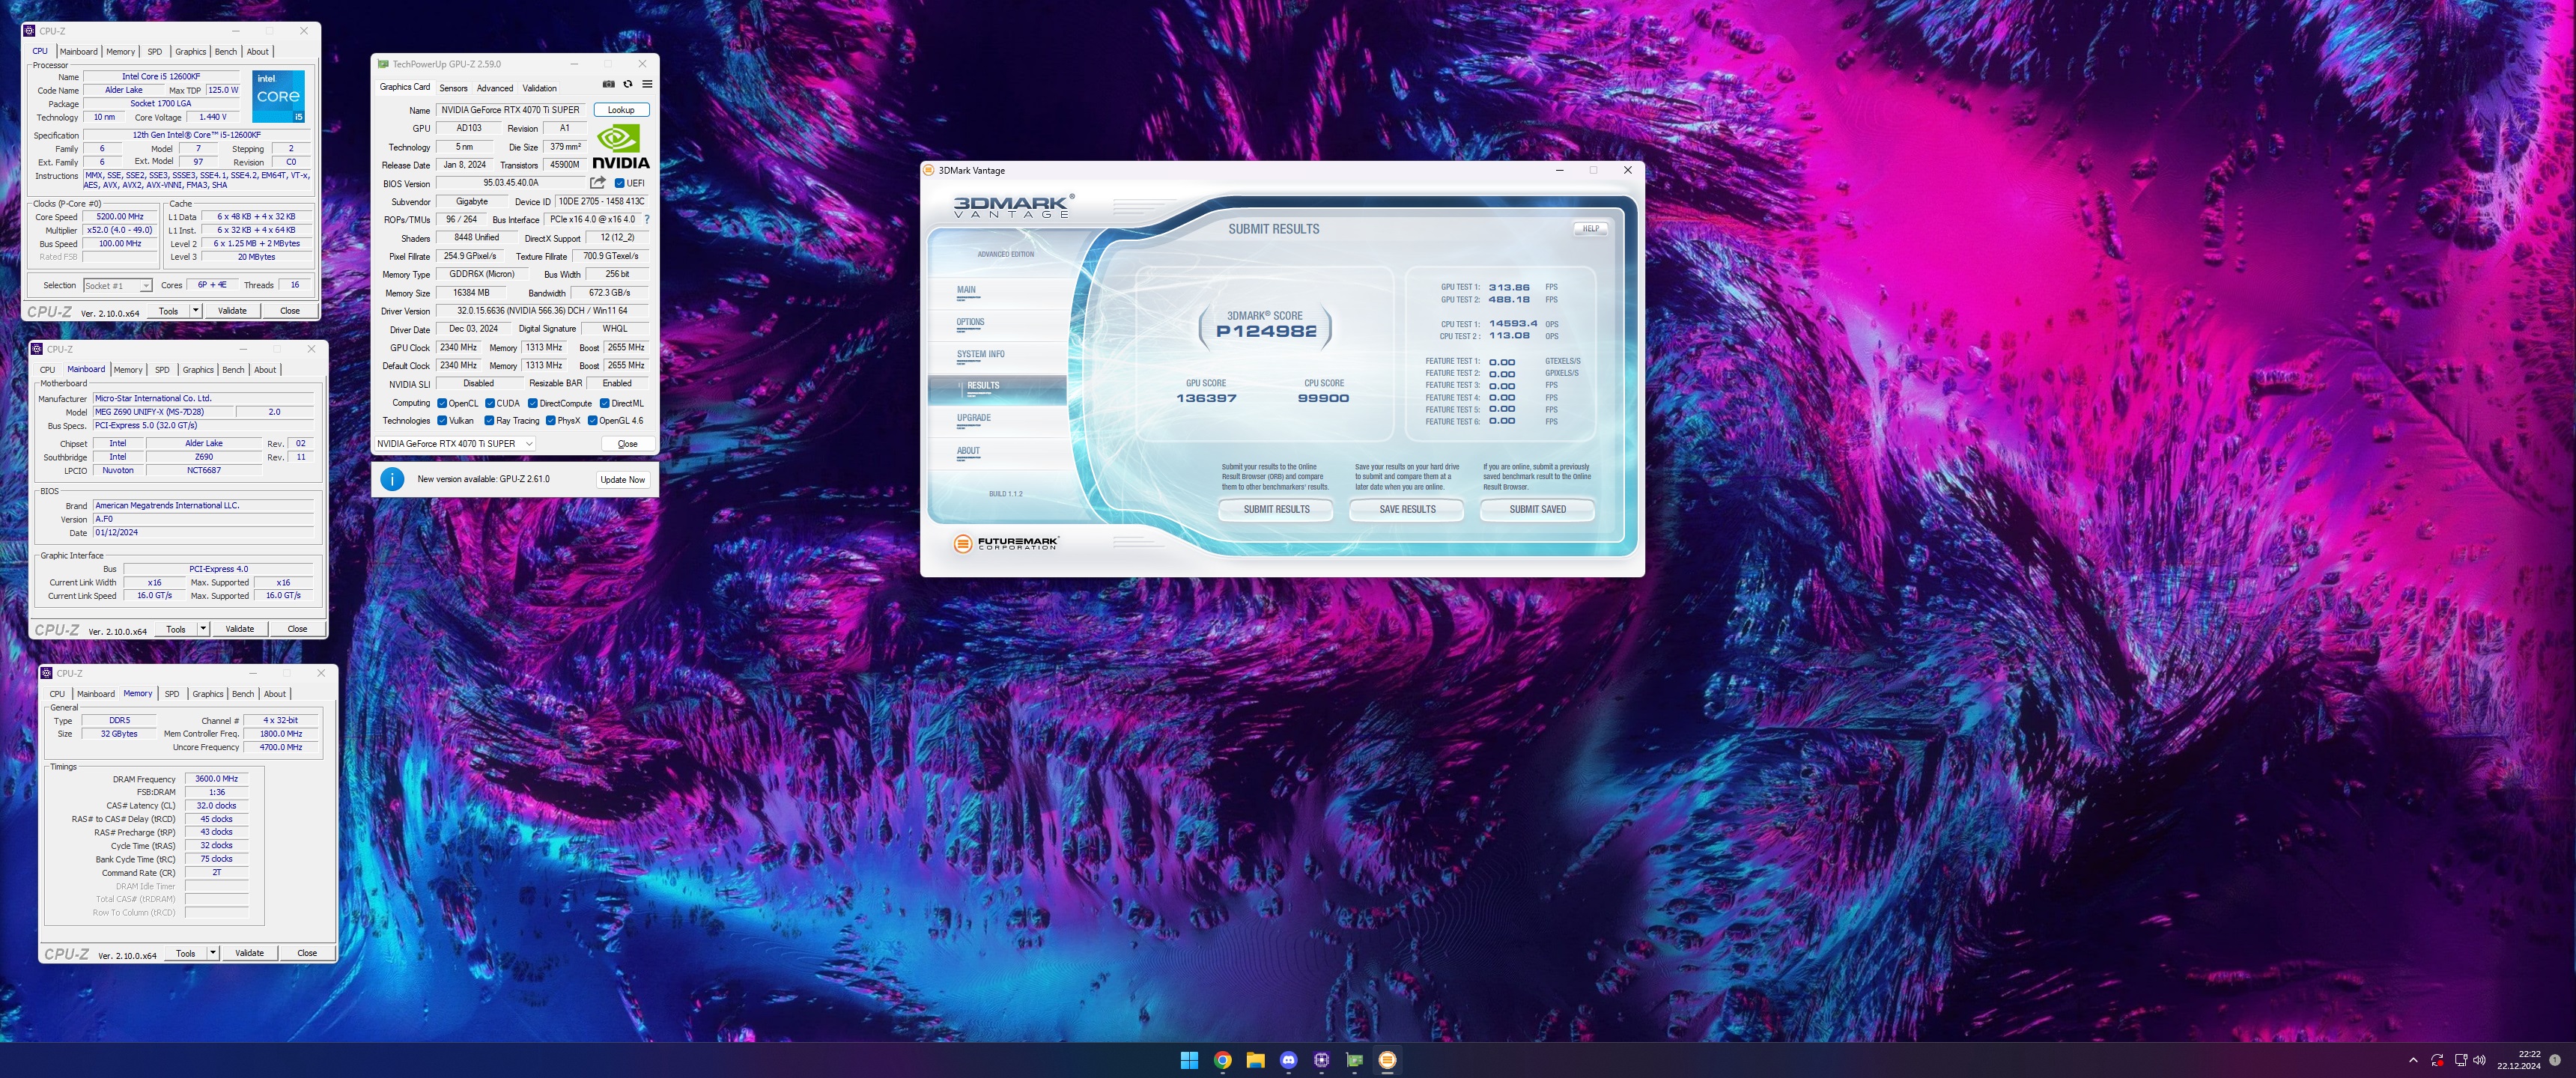Open Google Chrome from the taskbar
The height and width of the screenshot is (1078, 2576).
(1222, 1060)
